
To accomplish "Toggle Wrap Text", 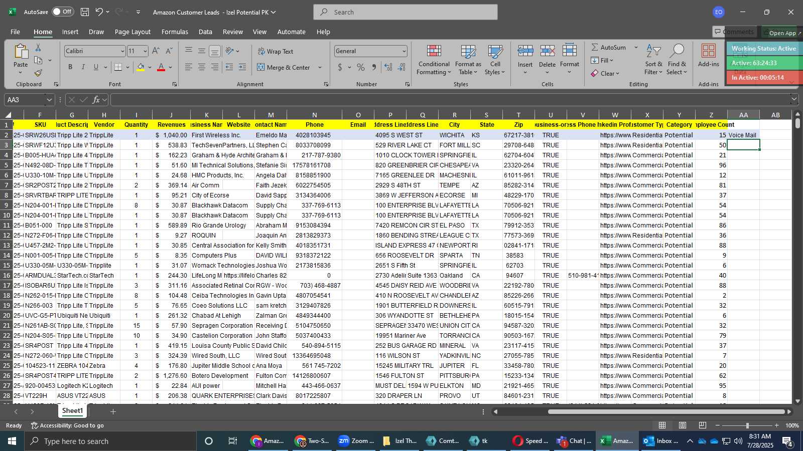I will (x=276, y=51).
